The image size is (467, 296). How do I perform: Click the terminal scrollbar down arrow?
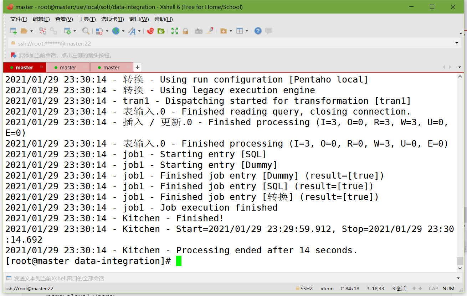coord(460,269)
